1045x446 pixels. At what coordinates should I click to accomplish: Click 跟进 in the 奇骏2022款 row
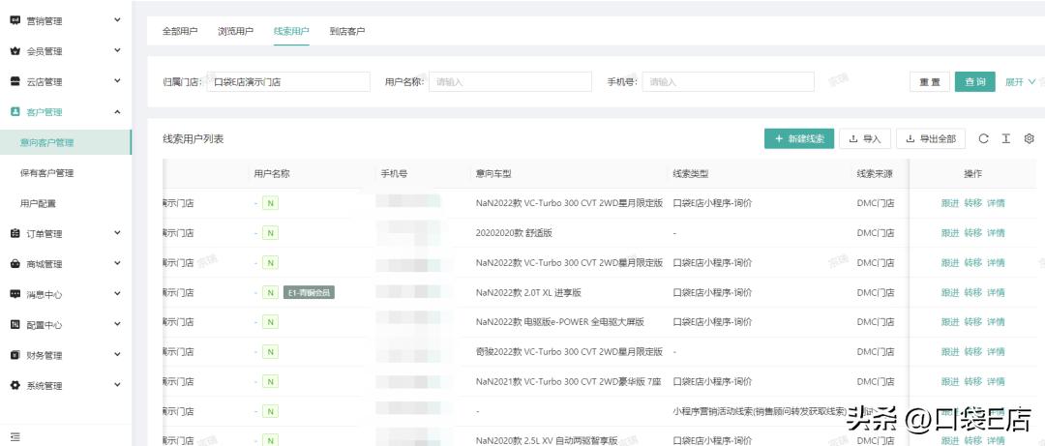point(950,352)
